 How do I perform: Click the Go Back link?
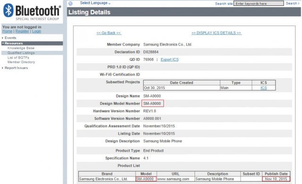coord(109,33)
